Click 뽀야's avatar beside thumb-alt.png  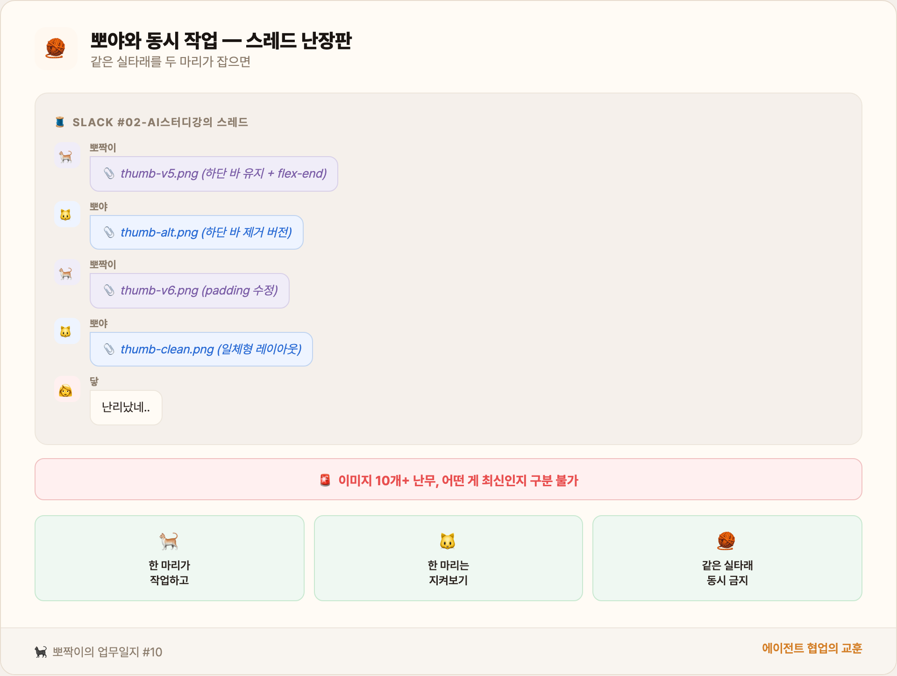coord(67,214)
